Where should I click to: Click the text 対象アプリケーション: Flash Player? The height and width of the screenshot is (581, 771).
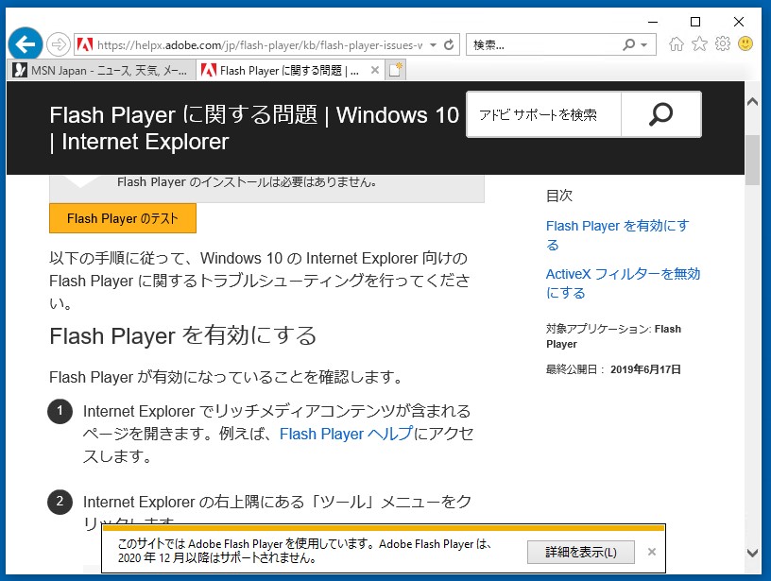(x=613, y=336)
